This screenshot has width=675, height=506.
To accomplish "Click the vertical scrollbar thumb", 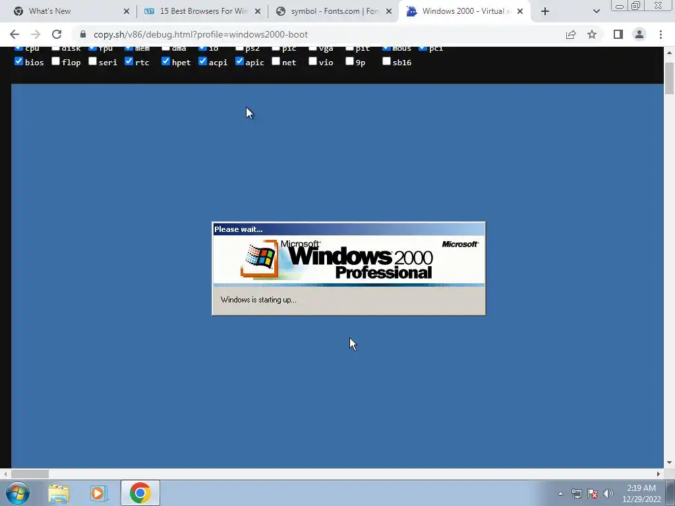I will point(670,78).
